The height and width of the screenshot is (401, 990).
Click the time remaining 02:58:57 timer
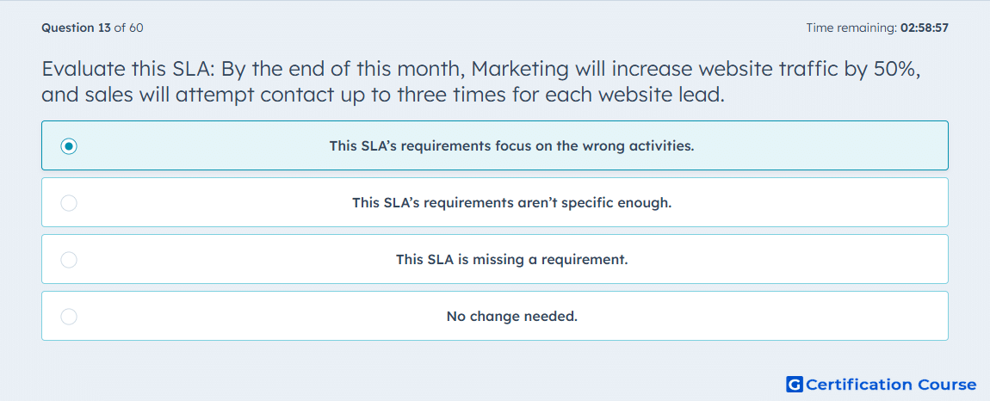point(925,28)
